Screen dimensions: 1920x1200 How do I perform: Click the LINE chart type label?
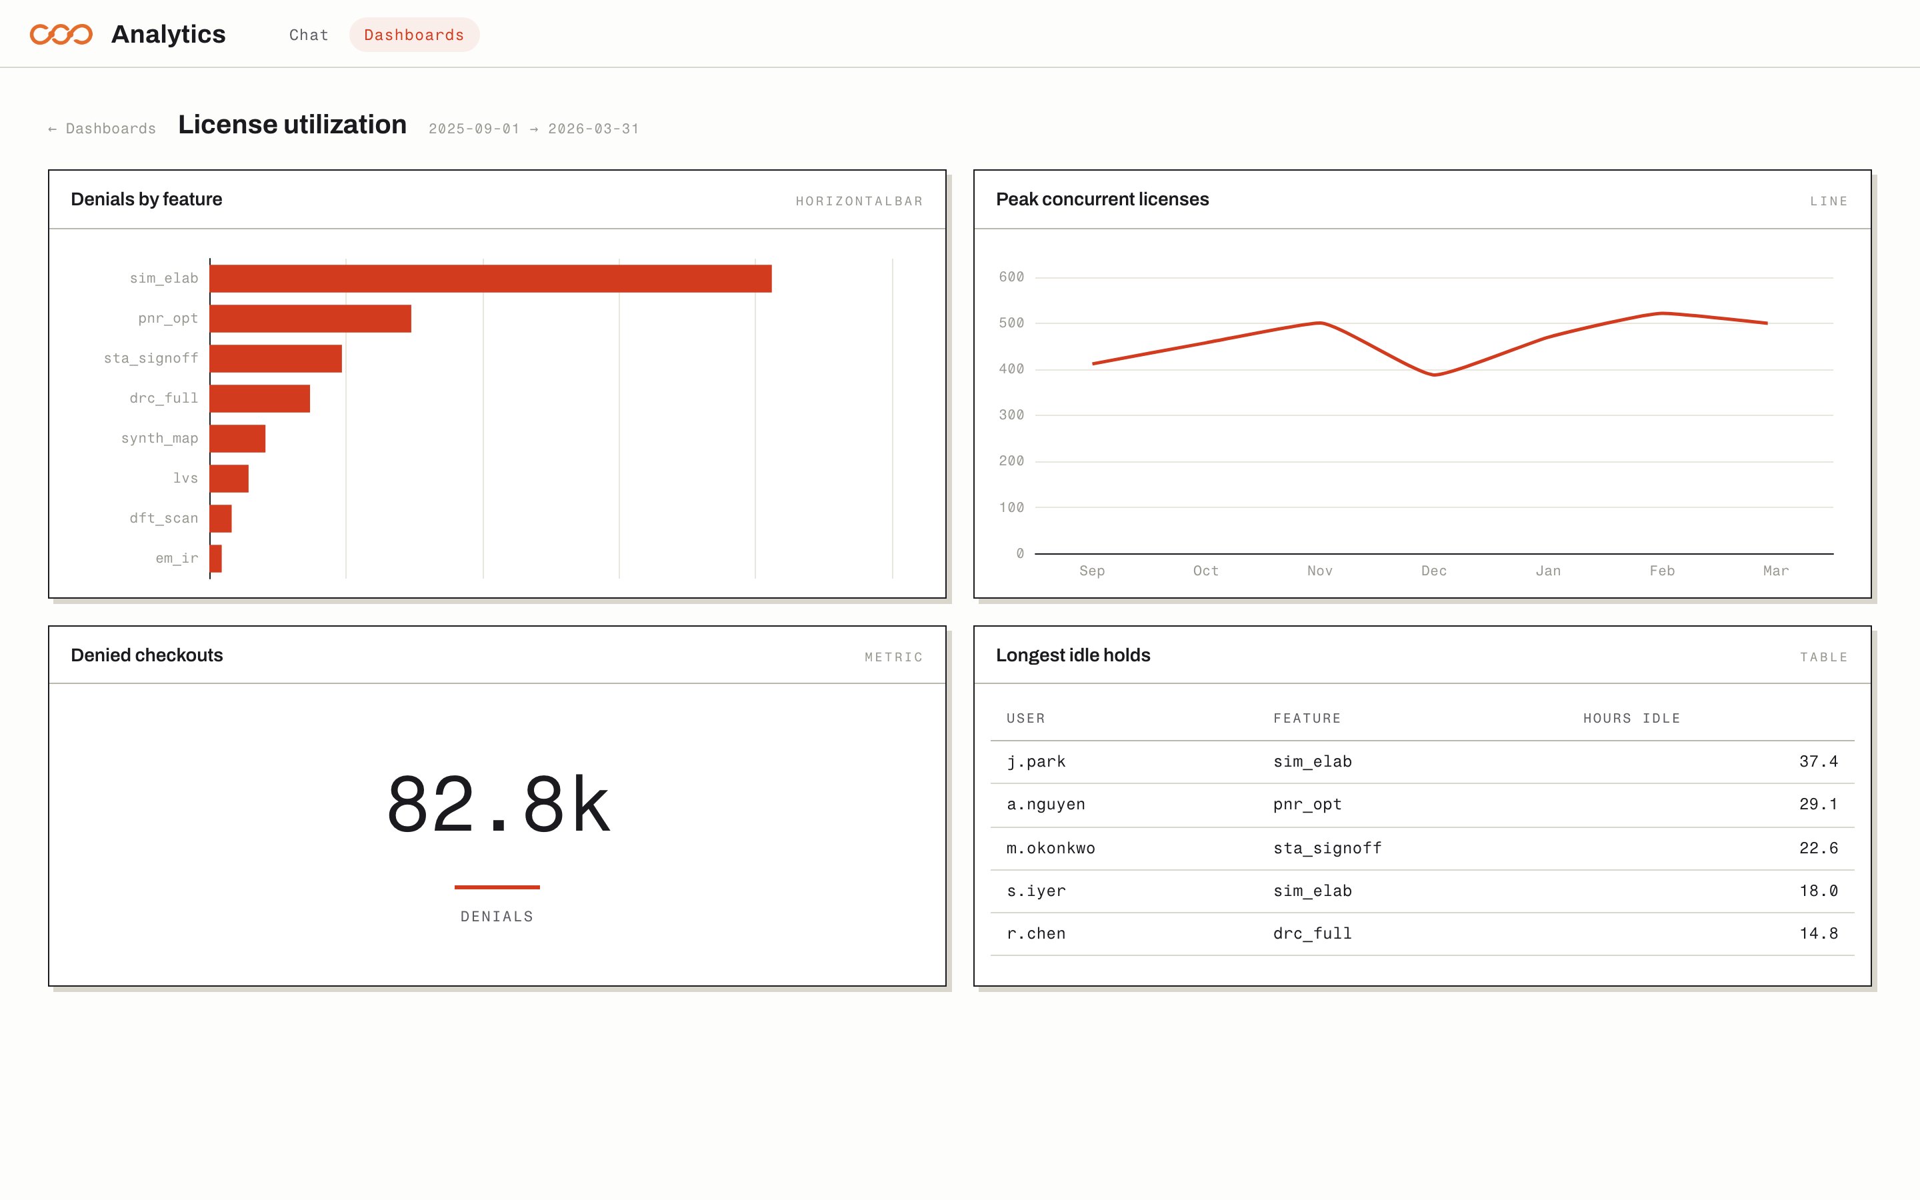pyautogui.click(x=1829, y=201)
